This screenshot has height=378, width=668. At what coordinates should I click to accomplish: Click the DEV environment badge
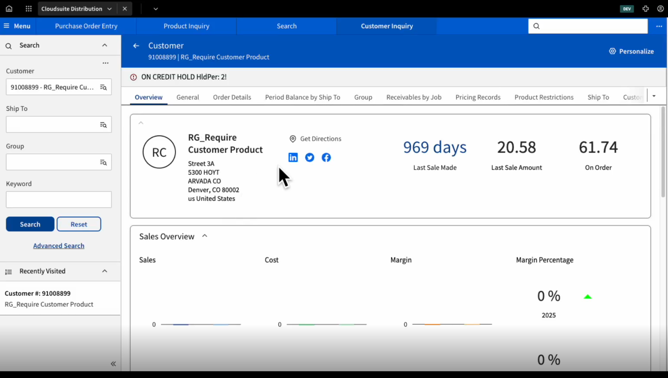[x=627, y=9]
